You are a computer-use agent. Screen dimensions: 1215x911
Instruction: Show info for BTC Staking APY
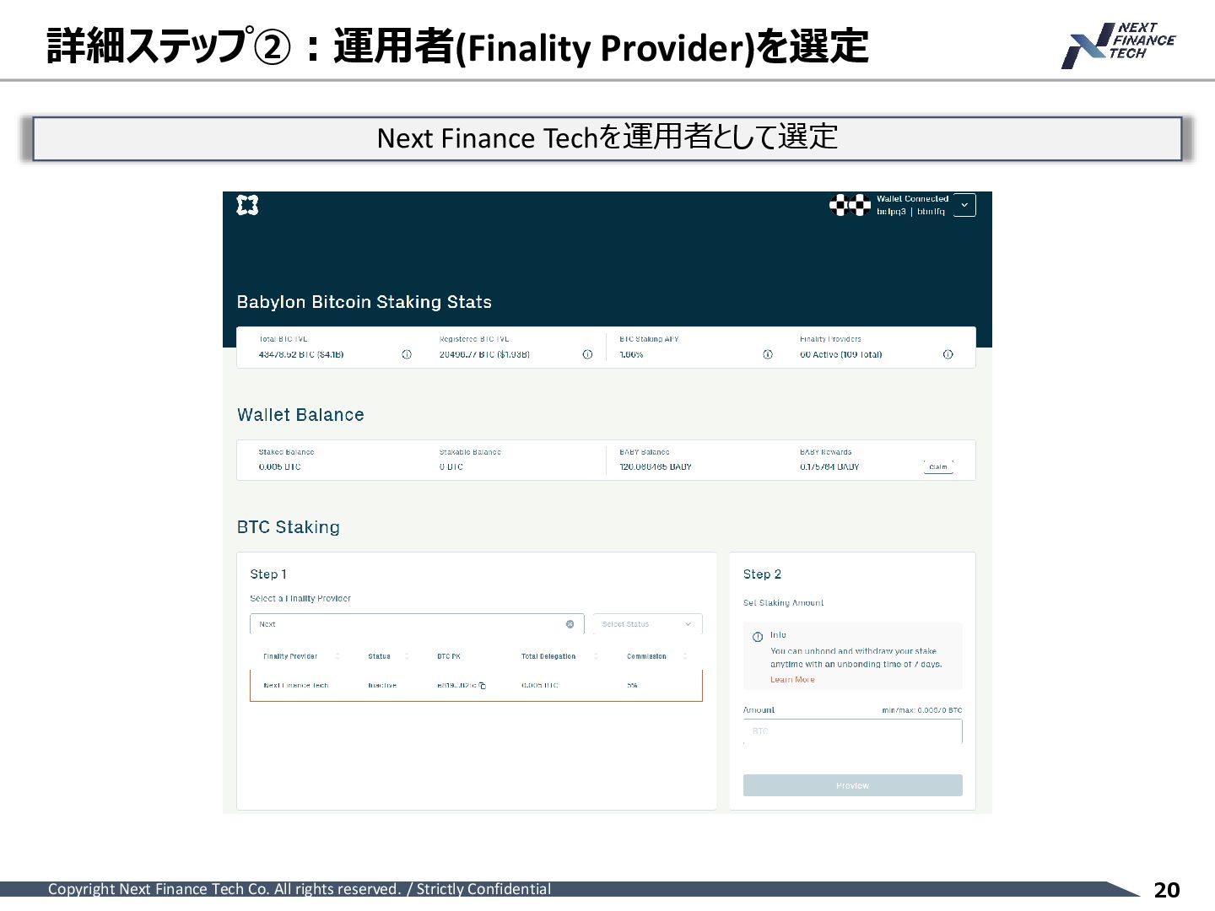pos(768,354)
